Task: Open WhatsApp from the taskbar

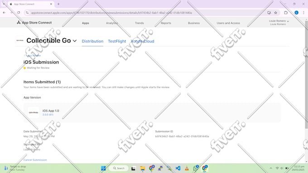Action: (x=196, y=168)
